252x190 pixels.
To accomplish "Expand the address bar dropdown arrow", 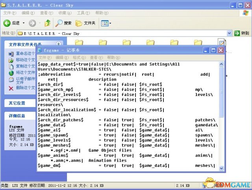I will tap(229, 33).
